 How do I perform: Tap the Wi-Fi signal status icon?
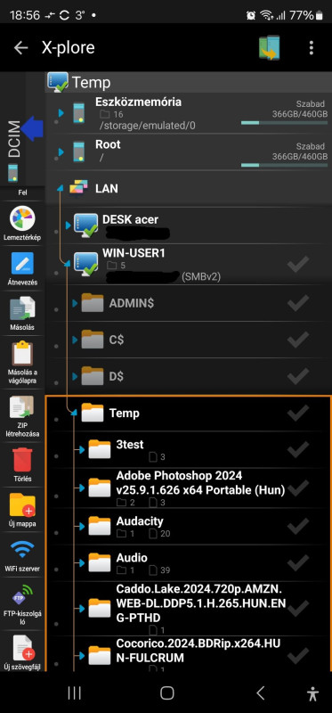pyautogui.click(x=267, y=15)
